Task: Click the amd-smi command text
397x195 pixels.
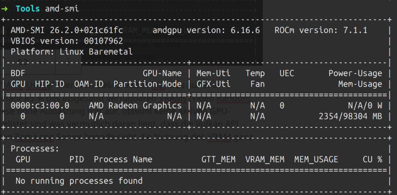Action: tap(62, 9)
